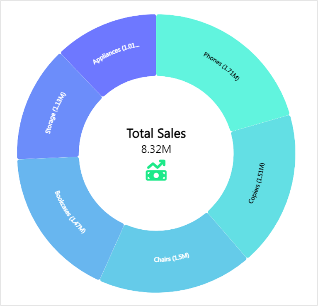Image resolution: width=318 pixels, height=306 pixels.
Task: Click the money growth icon in the center
Action: [x=156, y=170]
